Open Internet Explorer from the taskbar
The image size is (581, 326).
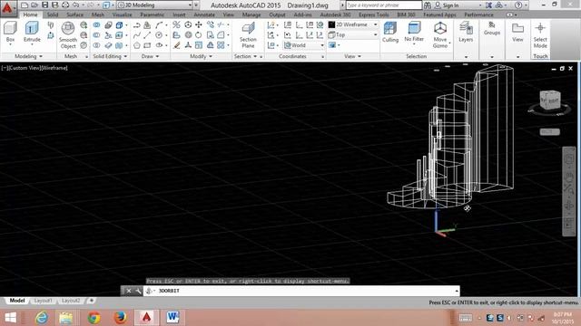point(42,317)
